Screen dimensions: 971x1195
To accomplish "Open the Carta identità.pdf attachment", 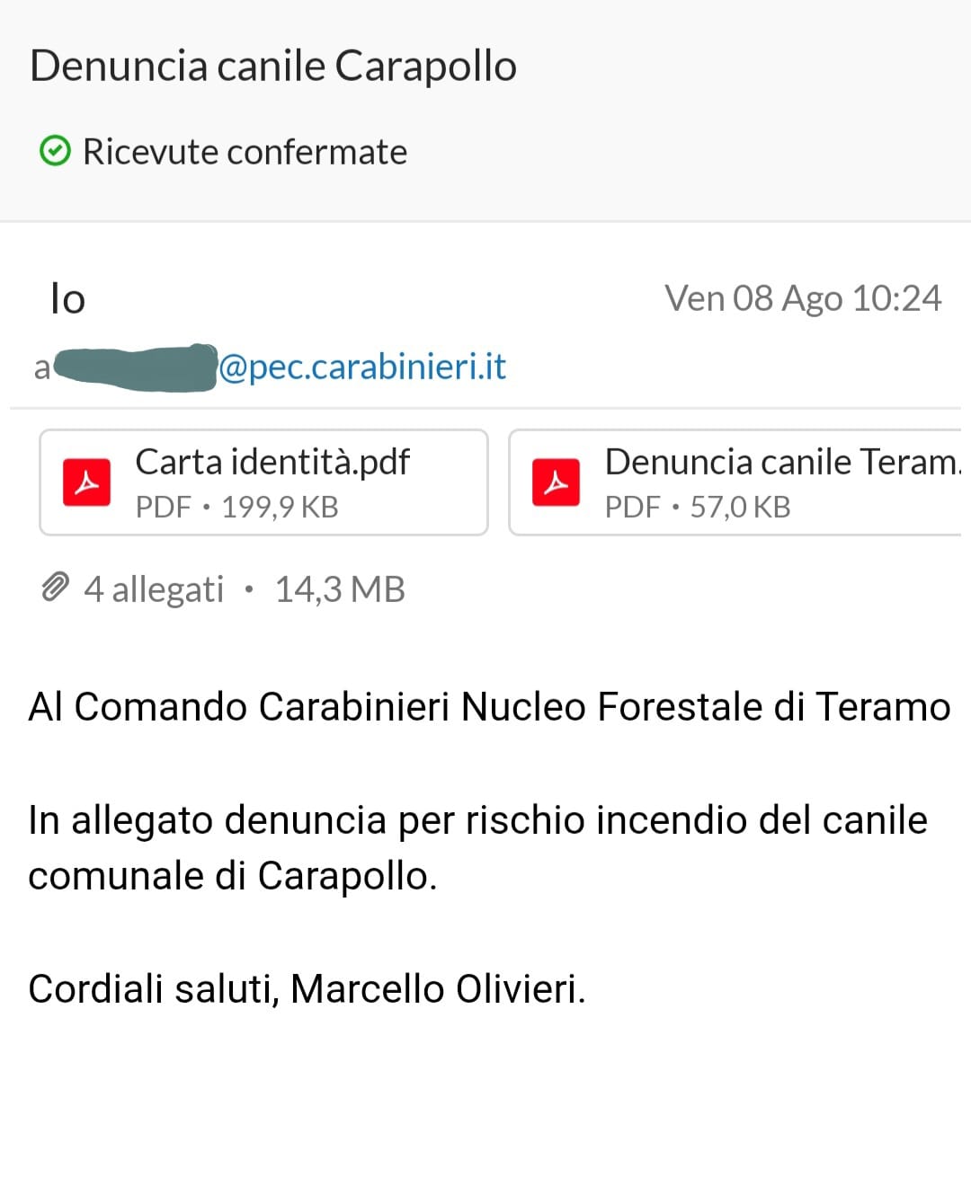I will click(263, 482).
